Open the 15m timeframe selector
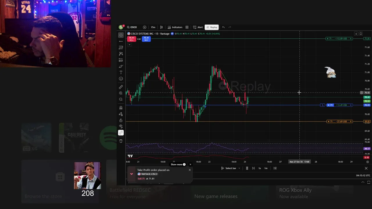The image size is (372, 209). click(153, 27)
